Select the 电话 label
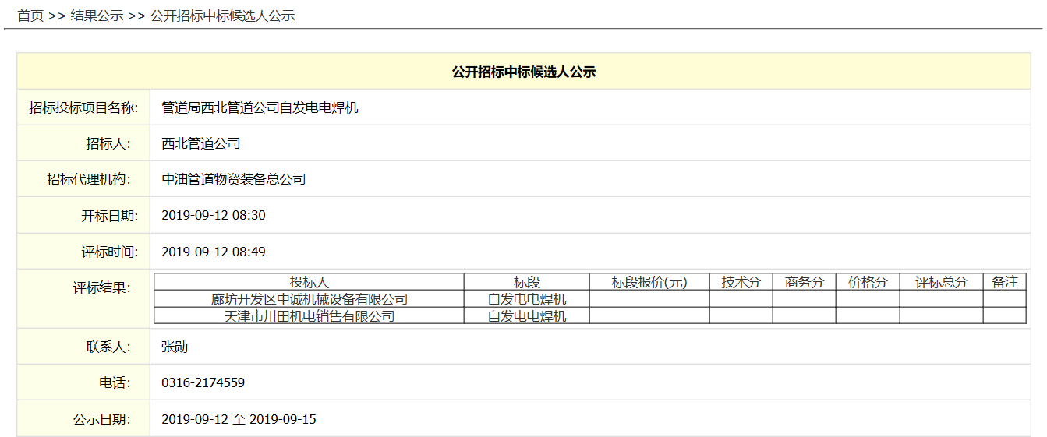This screenshot has width=1047, height=437. [x=116, y=382]
